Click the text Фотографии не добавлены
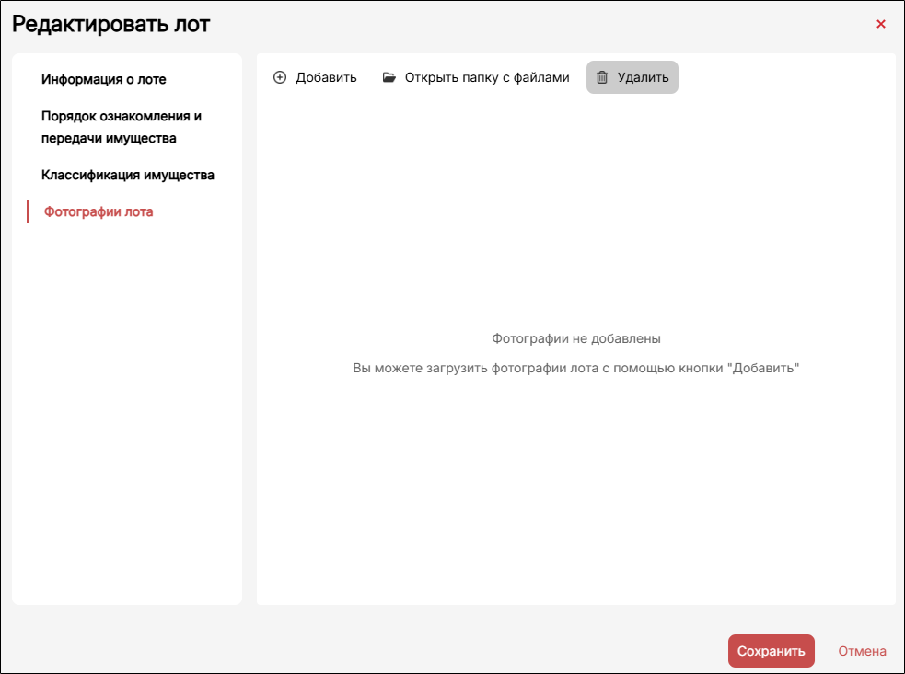Image resolution: width=905 pixels, height=674 pixels. (576, 338)
